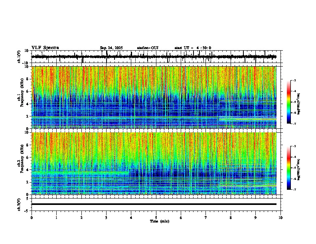Click the "10" label ending the time axis
Screen dimensions: 316x244
[280, 218]
